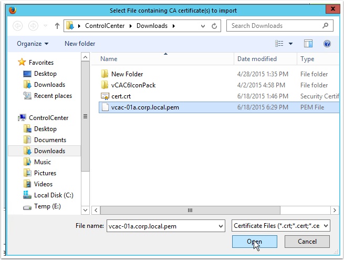This screenshot has width=344, height=260.
Task: Change view with the view icon
Action: click(x=279, y=44)
